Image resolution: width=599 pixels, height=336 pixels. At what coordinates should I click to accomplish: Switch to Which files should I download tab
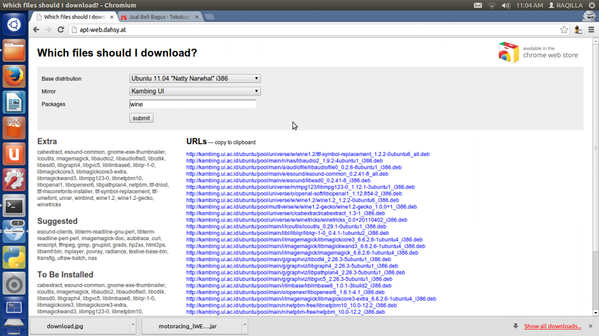74,17
